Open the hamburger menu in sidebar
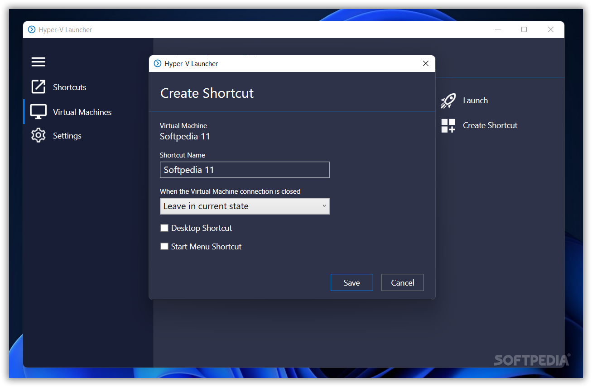The height and width of the screenshot is (387, 592). [x=39, y=62]
